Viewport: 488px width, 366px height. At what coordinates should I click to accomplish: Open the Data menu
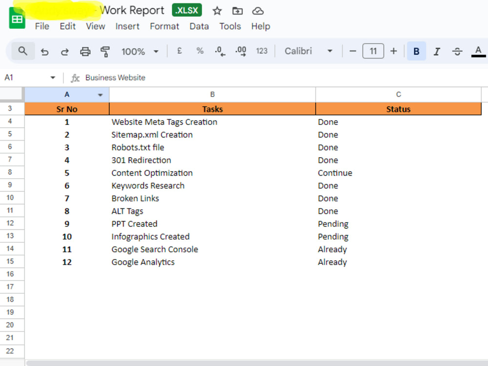coord(199,26)
